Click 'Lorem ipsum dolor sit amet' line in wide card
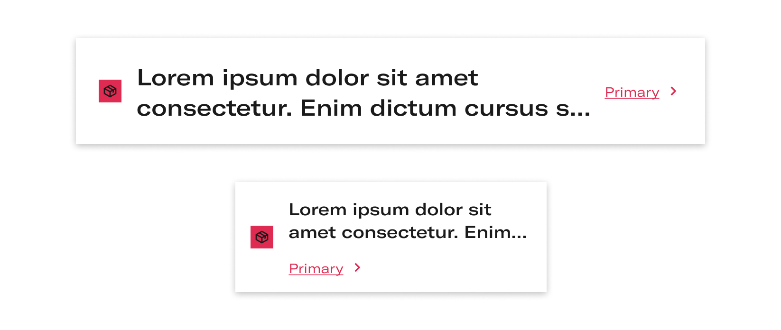 pos(307,78)
